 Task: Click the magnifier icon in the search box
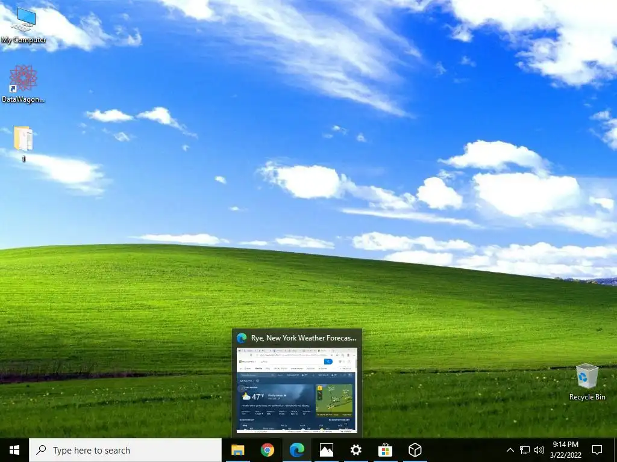(41, 450)
